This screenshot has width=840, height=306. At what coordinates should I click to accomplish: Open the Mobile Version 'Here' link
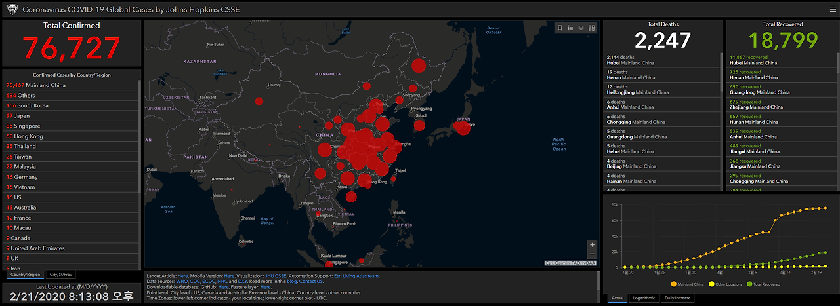click(229, 276)
